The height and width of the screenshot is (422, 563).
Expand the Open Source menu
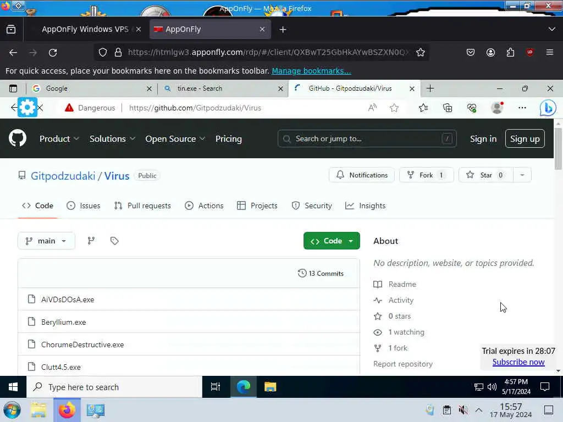tap(175, 139)
